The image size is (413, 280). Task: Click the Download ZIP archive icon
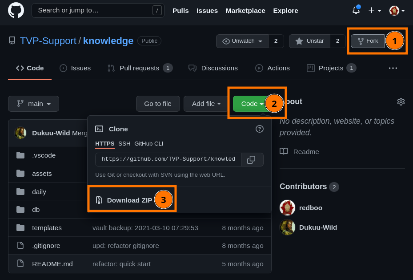pyautogui.click(x=99, y=200)
